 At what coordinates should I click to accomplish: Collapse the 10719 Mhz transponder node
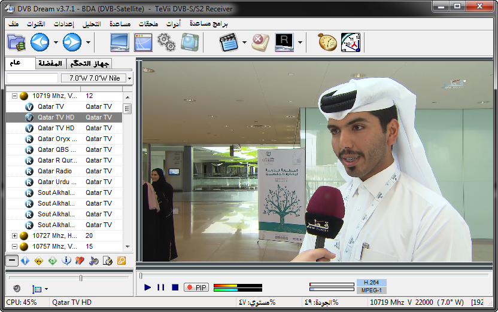pos(14,96)
